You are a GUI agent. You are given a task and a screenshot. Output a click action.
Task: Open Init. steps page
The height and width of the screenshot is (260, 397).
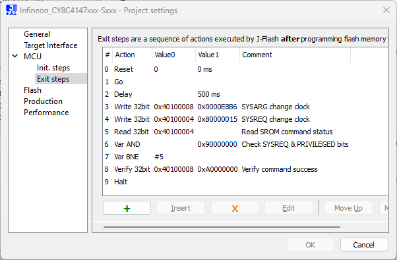[53, 68]
